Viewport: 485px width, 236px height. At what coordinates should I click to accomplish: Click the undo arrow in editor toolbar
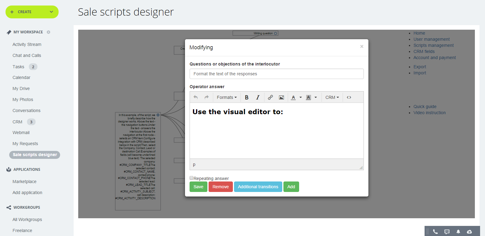coord(195,97)
